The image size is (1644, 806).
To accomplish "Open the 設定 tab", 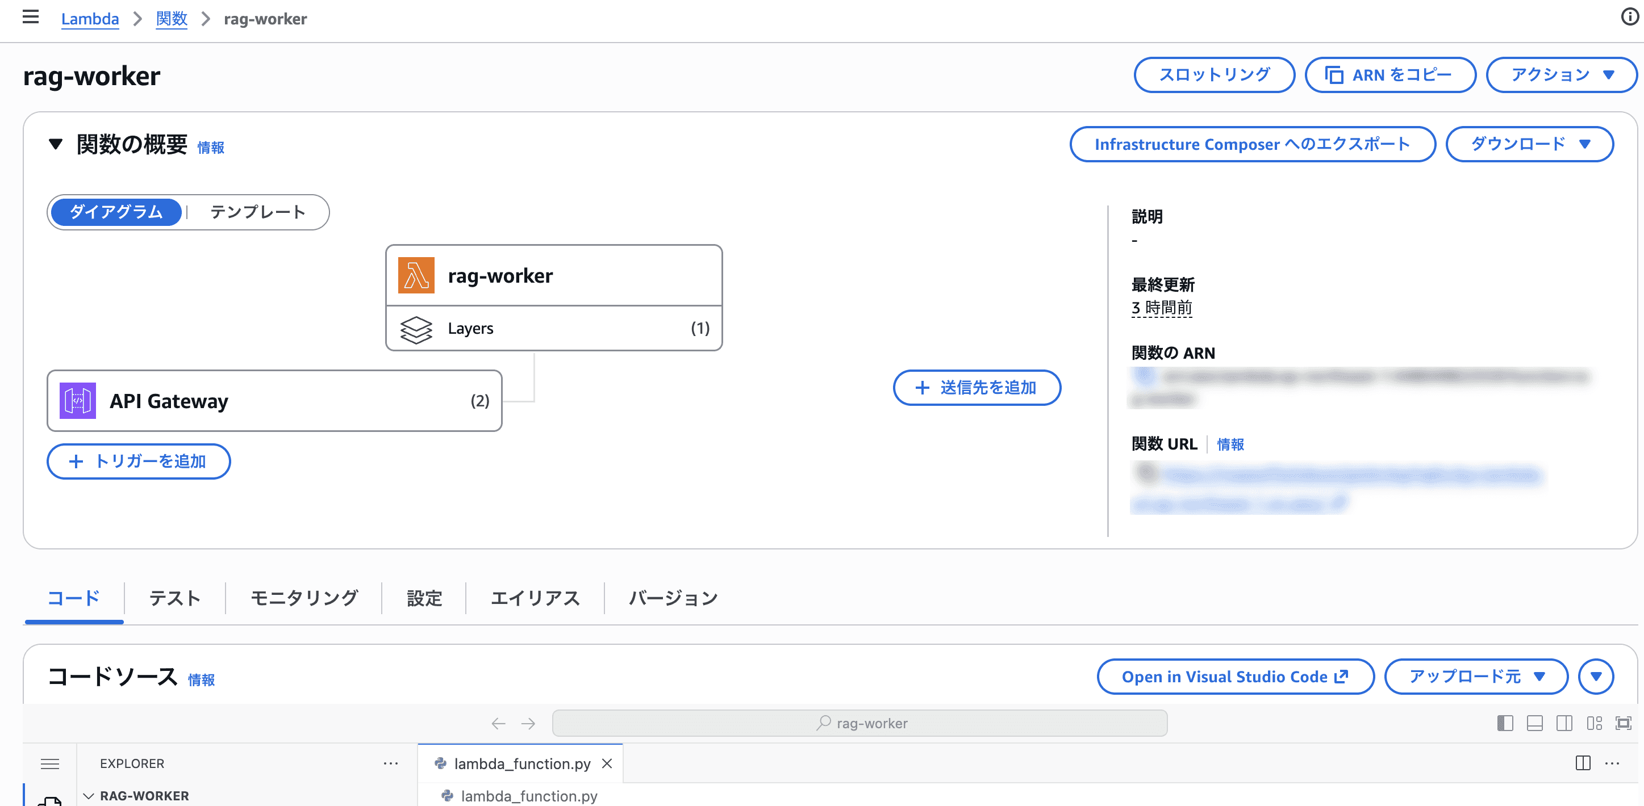I will [x=424, y=598].
